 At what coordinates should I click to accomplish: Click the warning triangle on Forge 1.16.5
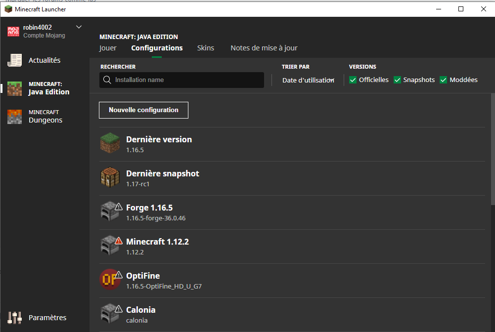(x=119, y=207)
